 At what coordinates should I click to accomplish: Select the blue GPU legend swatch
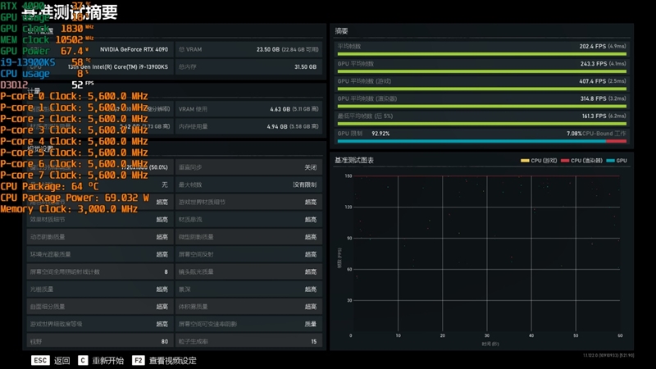[x=610, y=161]
